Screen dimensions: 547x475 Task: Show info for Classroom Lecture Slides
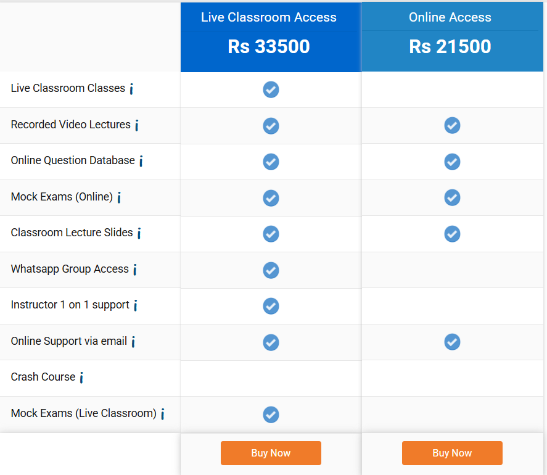pos(139,233)
